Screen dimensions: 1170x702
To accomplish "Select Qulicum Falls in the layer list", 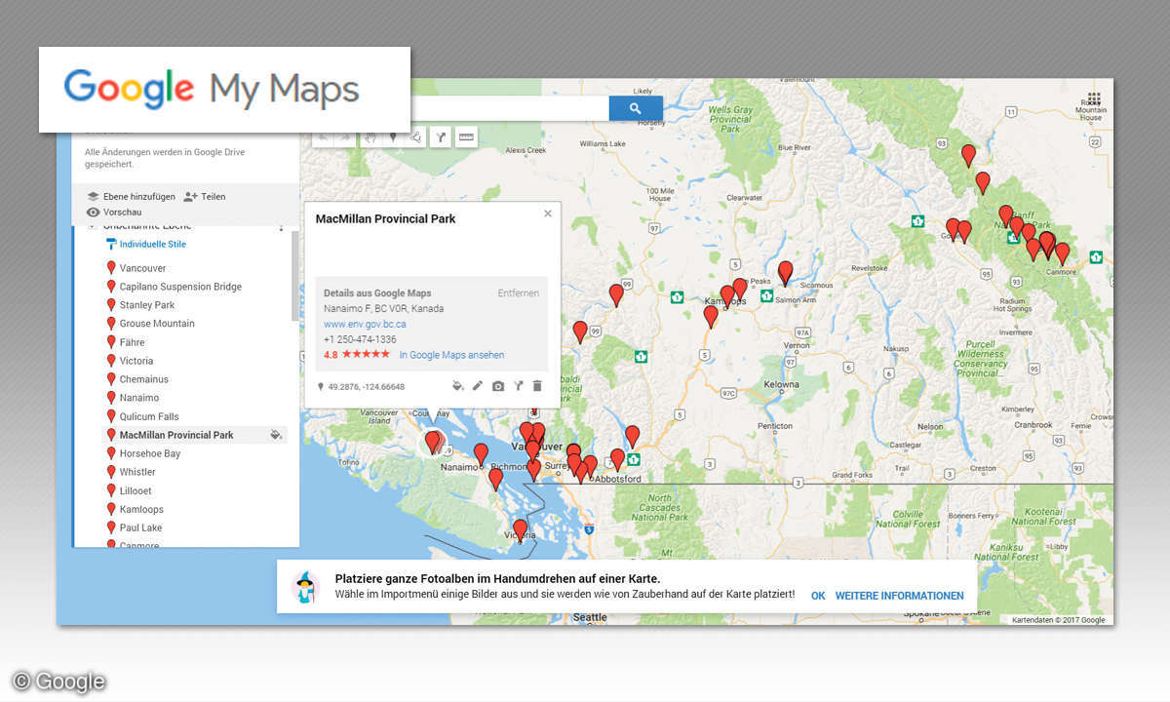I will tap(149, 416).
